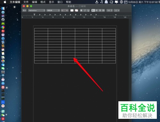
Task: Click the right margin marker on ruler
Action: pyautogui.click(x=116, y=15)
